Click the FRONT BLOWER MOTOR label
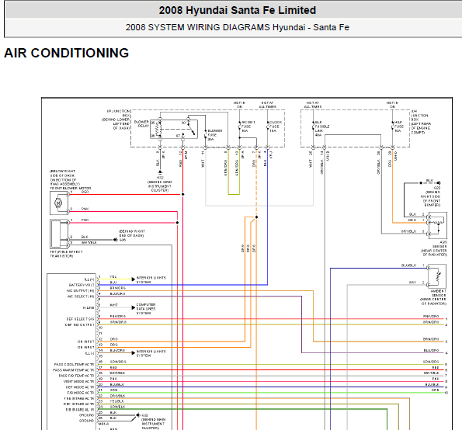This screenshot has height=430, width=462. pos(71,188)
